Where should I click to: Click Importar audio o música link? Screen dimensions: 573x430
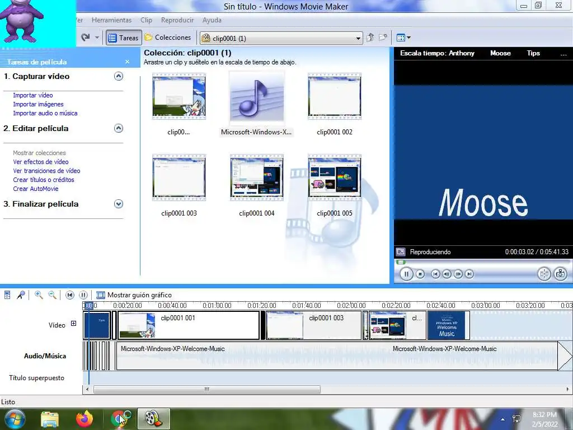[45, 113]
